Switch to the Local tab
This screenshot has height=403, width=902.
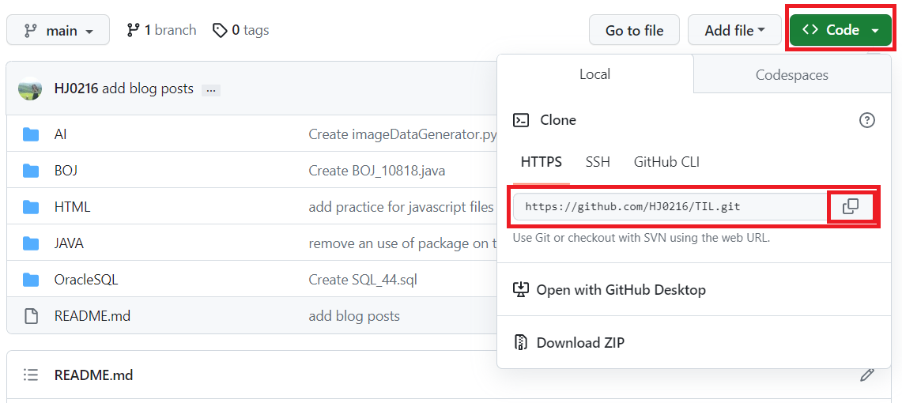pos(594,74)
